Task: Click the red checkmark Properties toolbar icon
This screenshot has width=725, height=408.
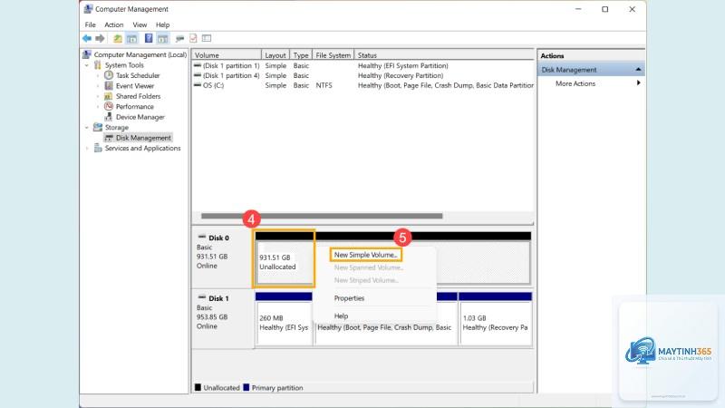Action: (x=193, y=38)
